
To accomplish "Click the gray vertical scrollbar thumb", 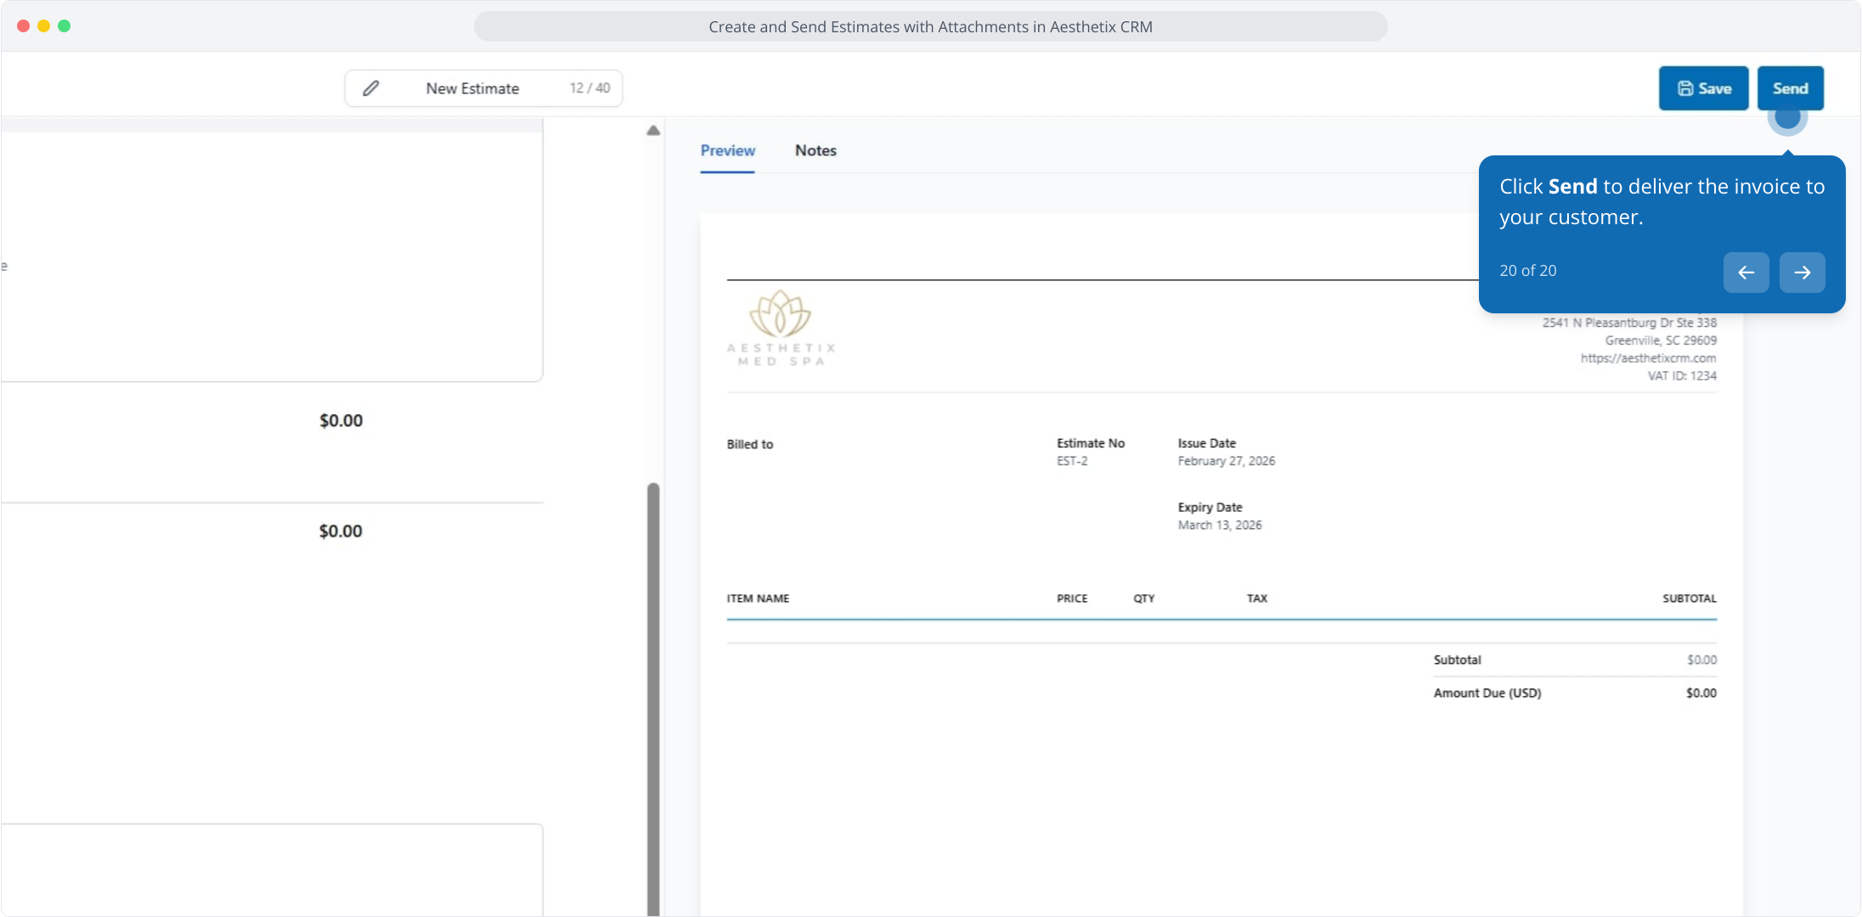I will [653, 696].
